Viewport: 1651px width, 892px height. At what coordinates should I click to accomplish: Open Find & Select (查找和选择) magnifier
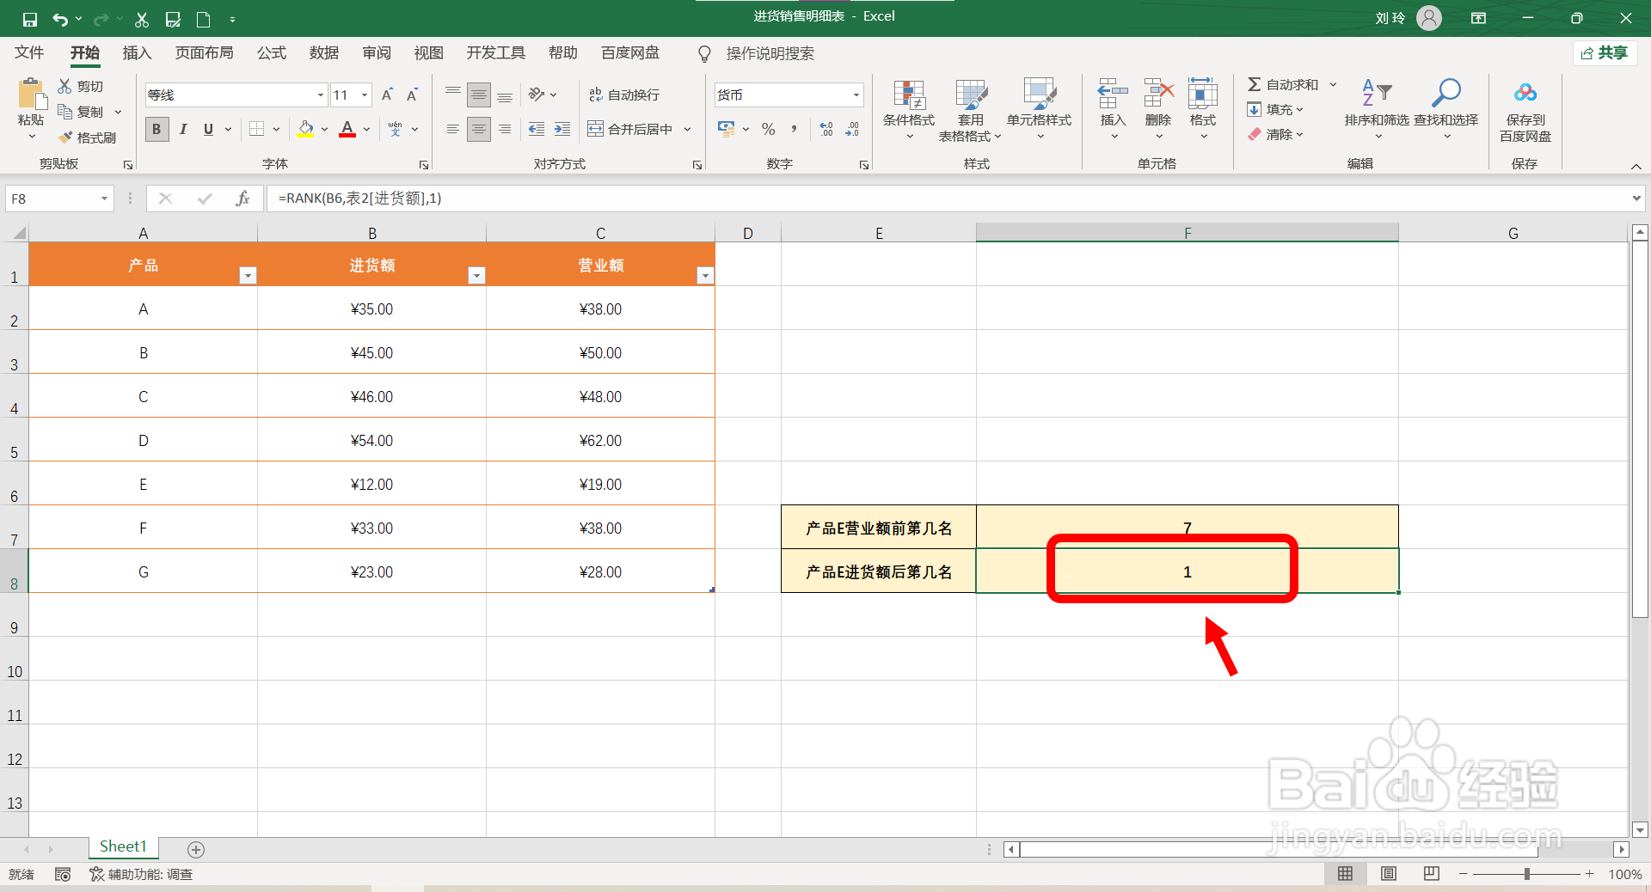(x=1445, y=108)
